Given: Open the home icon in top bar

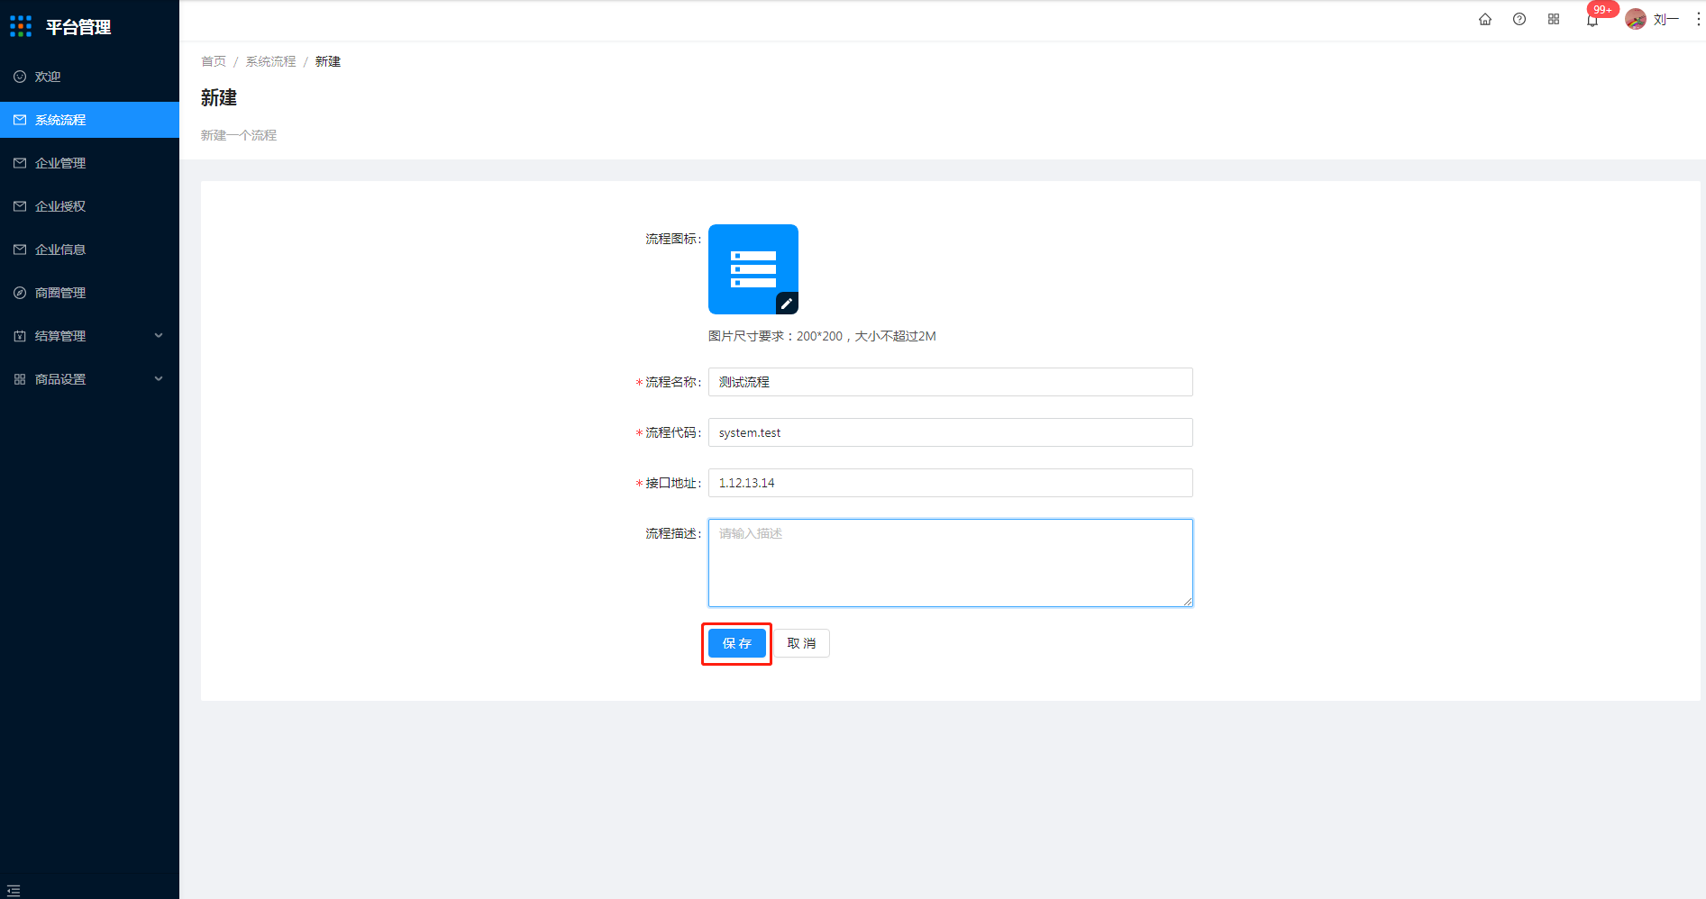Looking at the screenshot, I should pos(1485,19).
